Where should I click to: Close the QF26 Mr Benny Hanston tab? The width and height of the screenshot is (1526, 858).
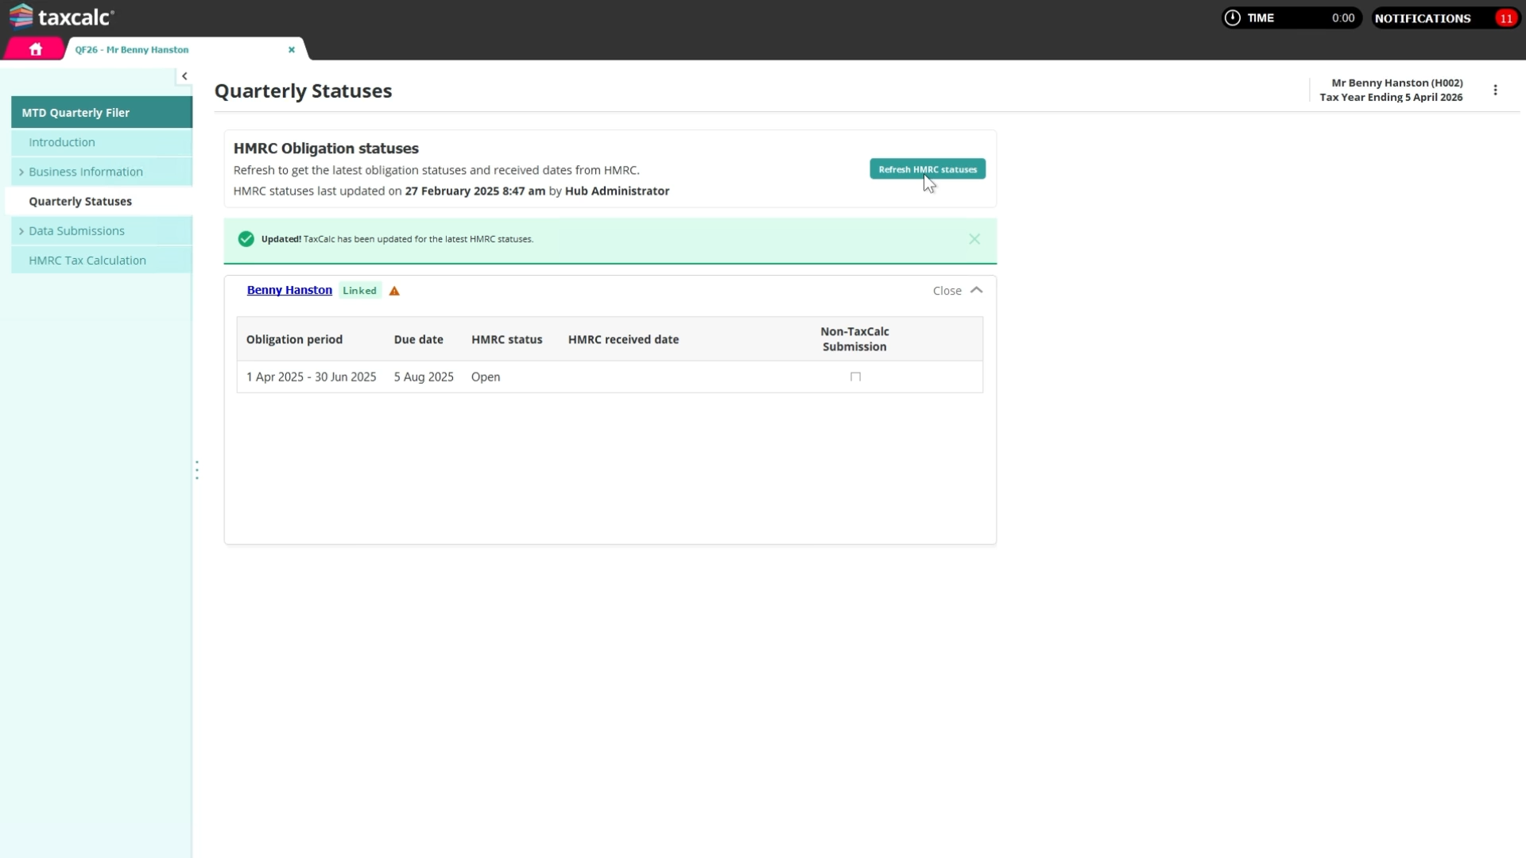pyautogui.click(x=292, y=49)
